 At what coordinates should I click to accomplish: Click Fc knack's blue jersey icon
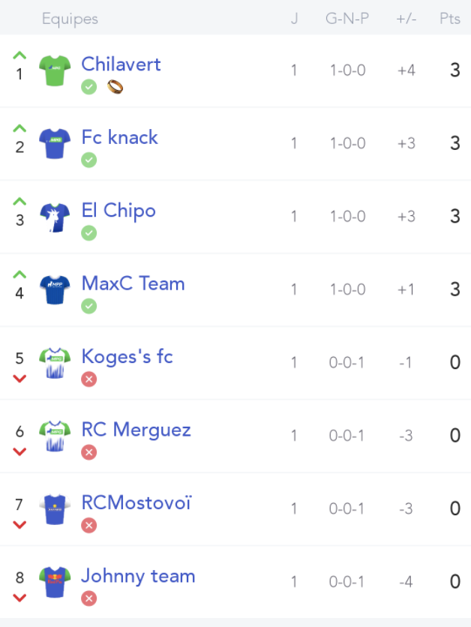point(55,143)
